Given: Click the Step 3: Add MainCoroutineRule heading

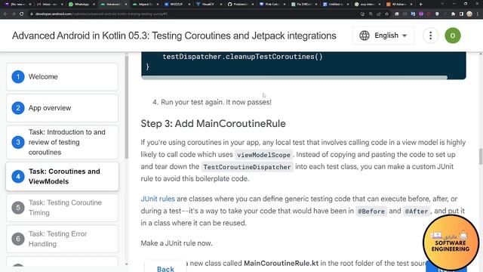Looking at the screenshot, I should [x=213, y=124].
